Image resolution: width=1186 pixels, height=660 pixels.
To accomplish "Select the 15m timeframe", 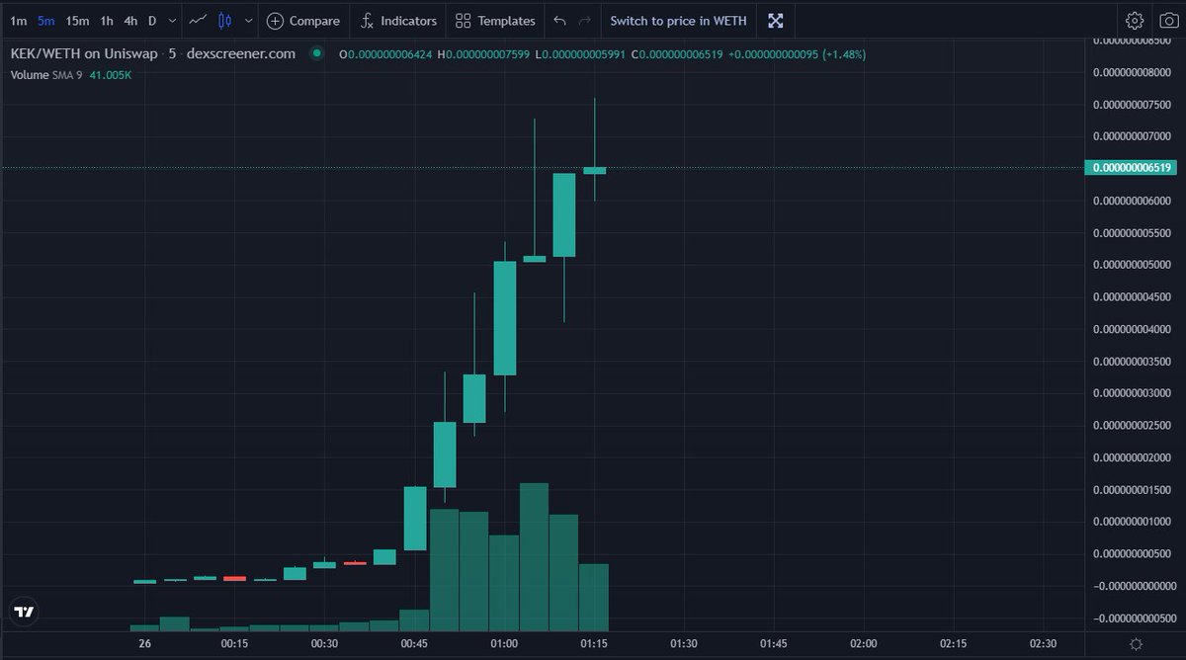I will pos(77,21).
